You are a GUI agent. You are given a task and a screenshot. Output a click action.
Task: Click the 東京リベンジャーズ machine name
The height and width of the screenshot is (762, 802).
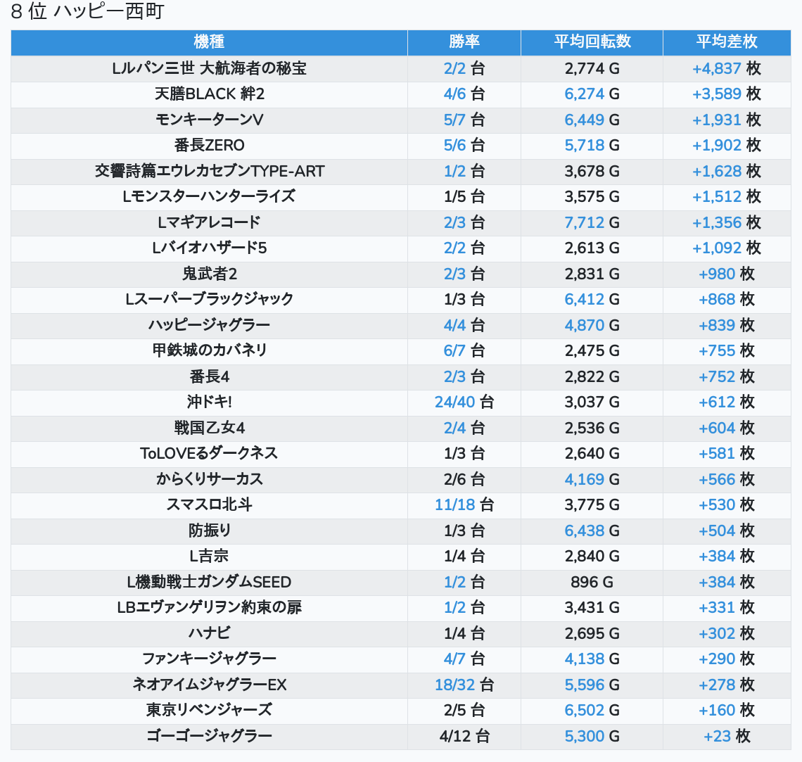[209, 710]
